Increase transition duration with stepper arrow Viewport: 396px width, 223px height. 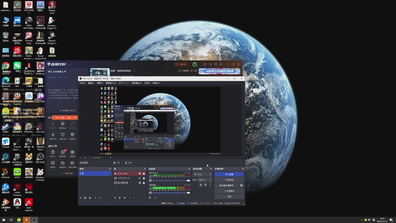210,179
